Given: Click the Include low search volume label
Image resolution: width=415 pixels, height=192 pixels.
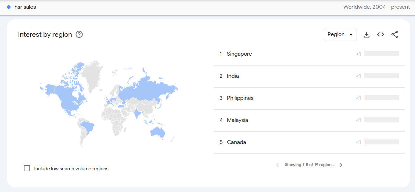Looking at the screenshot, I should tap(71, 169).
